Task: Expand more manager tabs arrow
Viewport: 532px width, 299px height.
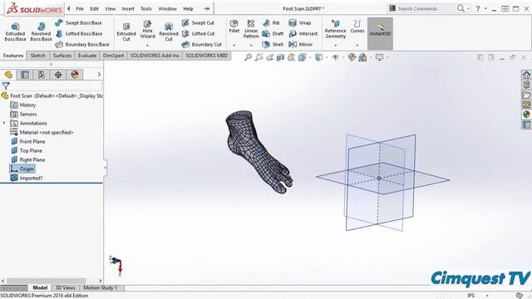Action: point(99,74)
